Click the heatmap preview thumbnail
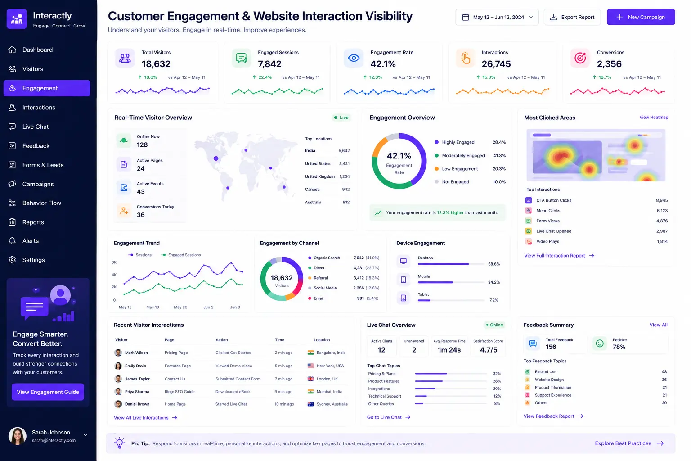691x461 pixels. coord(596,155)
